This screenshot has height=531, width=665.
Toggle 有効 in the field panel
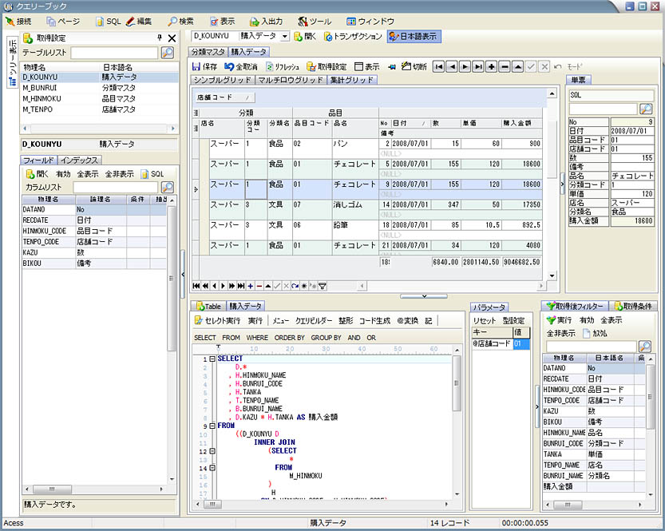click(x=63, y=173)
